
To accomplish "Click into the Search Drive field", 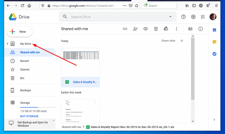I will tap(118, 17).
